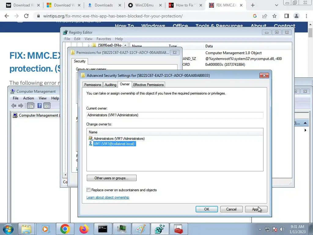Viewport: 313px width, 235px height.
Task: Switch to the Downloads tab
Action: pos(104,5)
